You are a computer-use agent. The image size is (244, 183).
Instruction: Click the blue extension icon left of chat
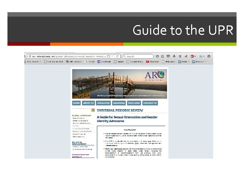[x=201, y=56]
